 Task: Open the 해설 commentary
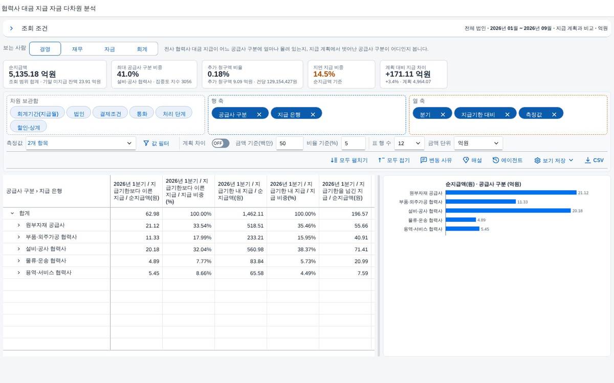pos(472,160)
